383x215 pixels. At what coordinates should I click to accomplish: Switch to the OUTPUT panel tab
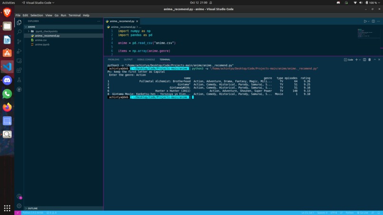click(128, 59)
